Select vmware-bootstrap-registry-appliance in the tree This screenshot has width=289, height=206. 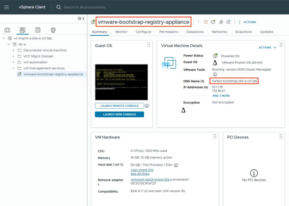(53, 74)
